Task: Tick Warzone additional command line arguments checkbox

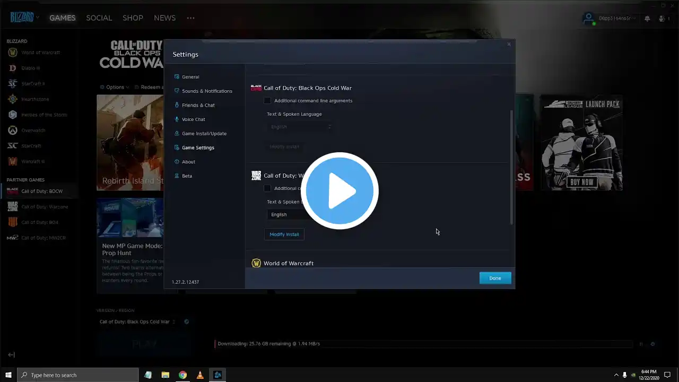Action: [267, 188]
